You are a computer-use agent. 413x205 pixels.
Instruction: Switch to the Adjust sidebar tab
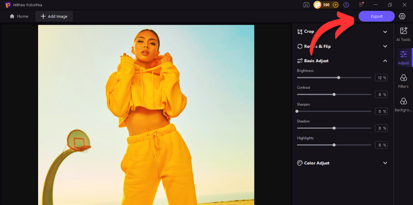[403, 57]
